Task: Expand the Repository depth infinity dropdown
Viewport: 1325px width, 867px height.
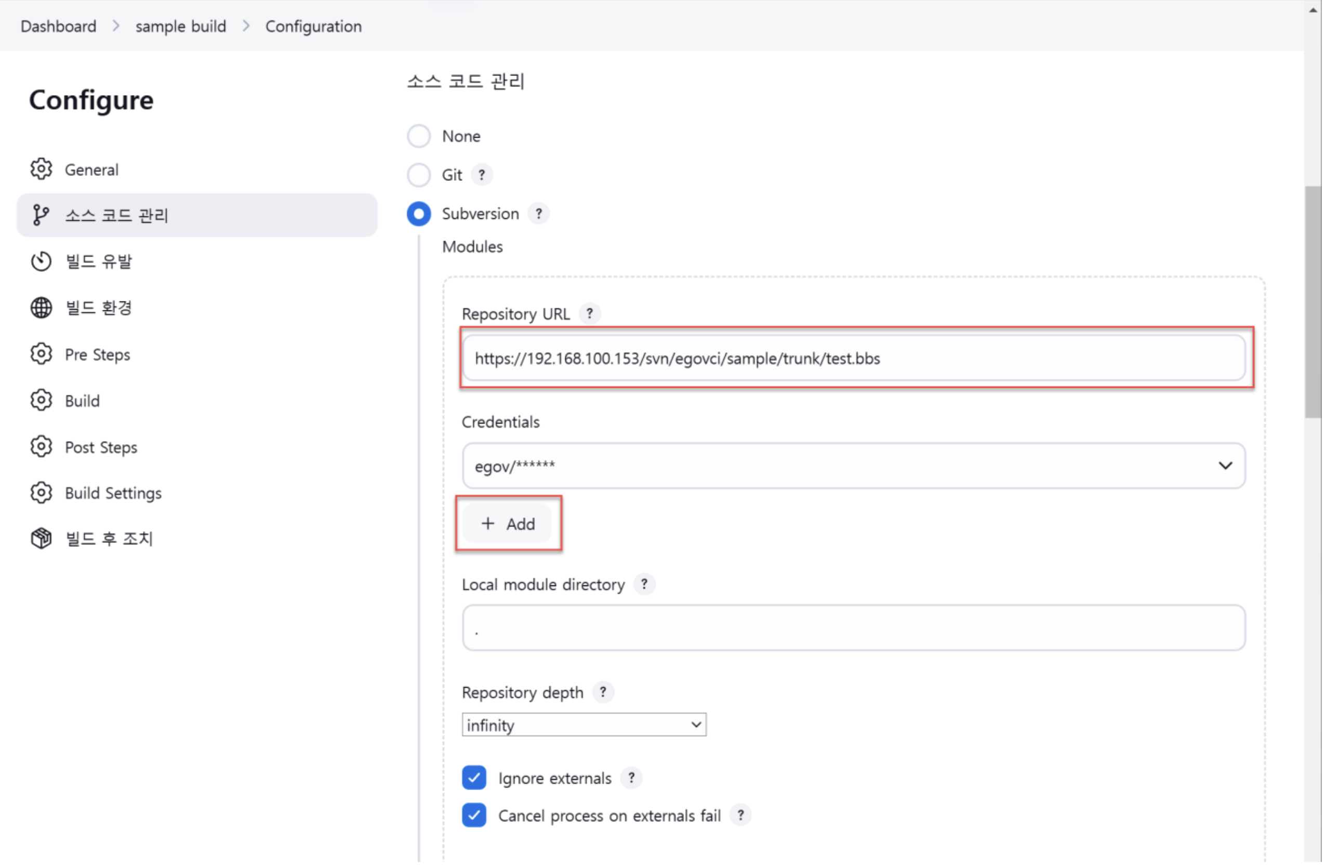Action: point(584,726)
